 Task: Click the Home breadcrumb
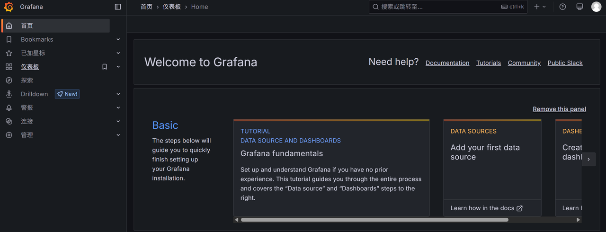tap(199, 7)
